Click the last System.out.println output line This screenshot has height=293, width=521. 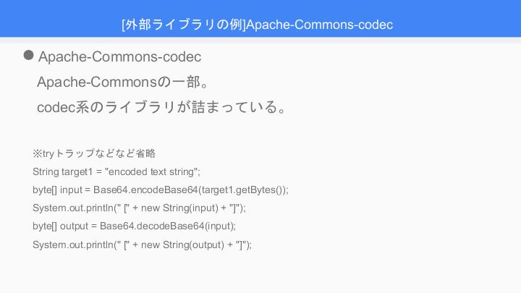coord(143,245)
